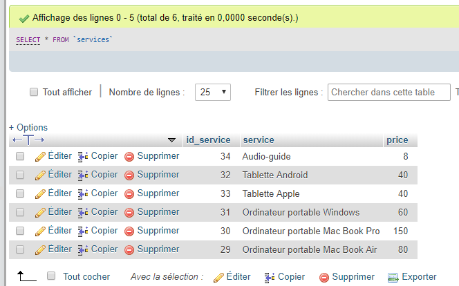Click Éditer link for Ordinateur portable Mac Book Air
The height and width of the screenshot is (286, 459).
(x=59, y=249)
